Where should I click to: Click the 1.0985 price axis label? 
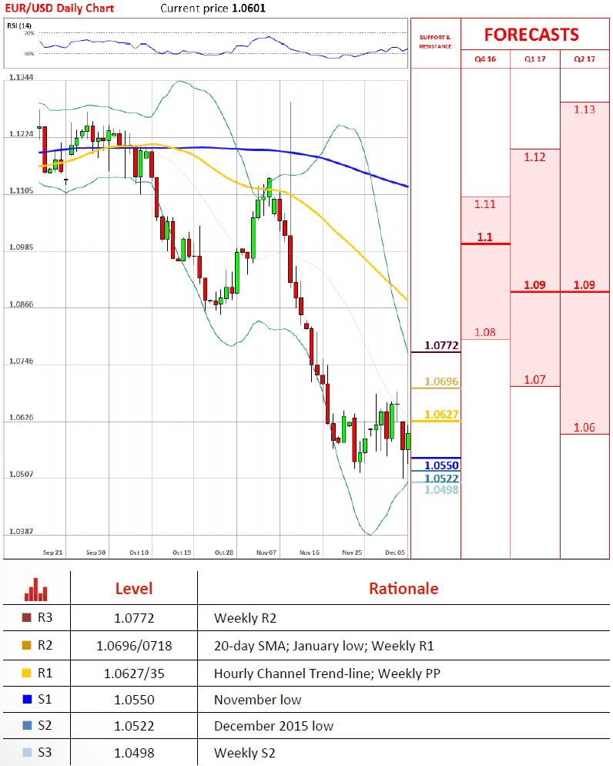tap(22, 247)
